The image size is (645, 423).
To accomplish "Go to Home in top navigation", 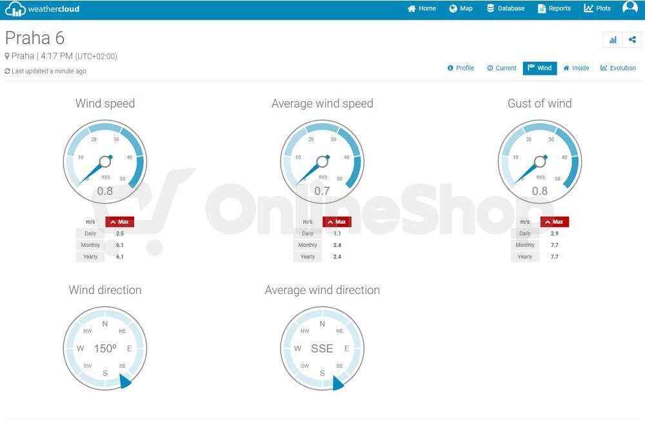I will pos(422,8).
